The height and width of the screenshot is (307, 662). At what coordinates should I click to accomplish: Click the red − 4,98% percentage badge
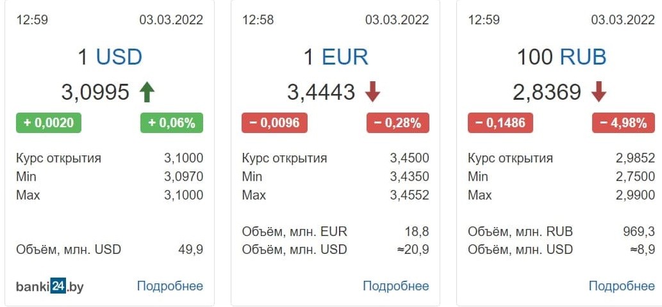[x=624, y=123]
